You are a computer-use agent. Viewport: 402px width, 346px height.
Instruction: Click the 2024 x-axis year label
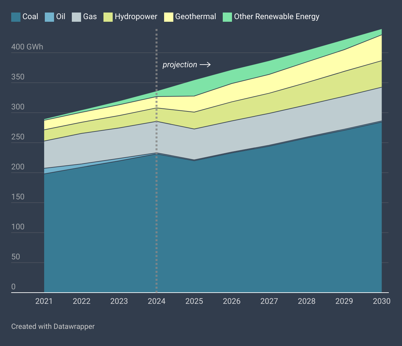(157, 301)
